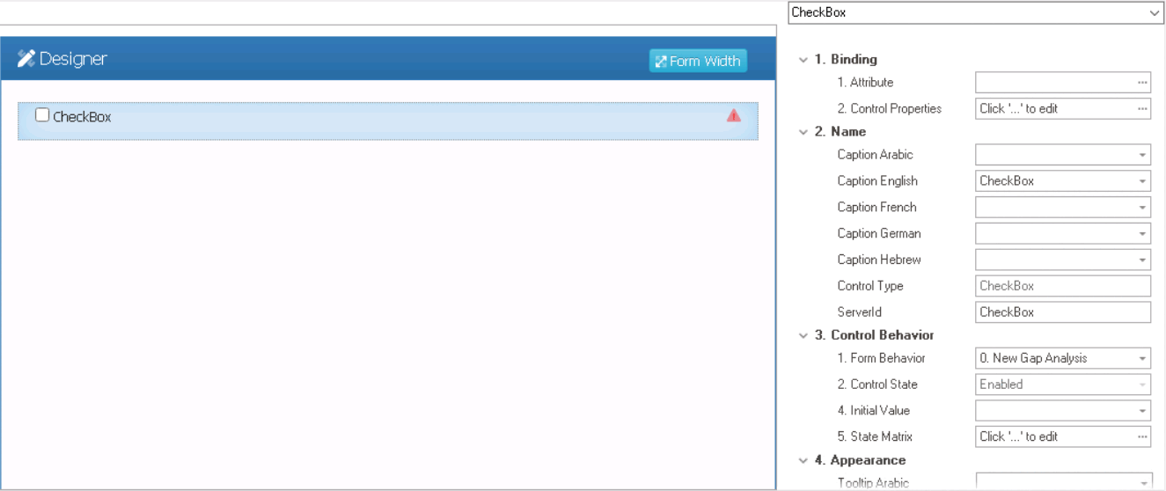The height and width of the screenshot is (491, 1166).
Task: Select the '2. Control State' label
Action: tap(877, 385)
